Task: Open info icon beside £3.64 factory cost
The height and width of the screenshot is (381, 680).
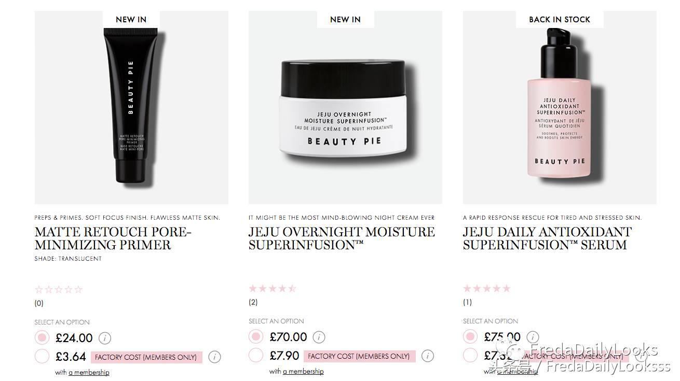Action: point(214,357)
